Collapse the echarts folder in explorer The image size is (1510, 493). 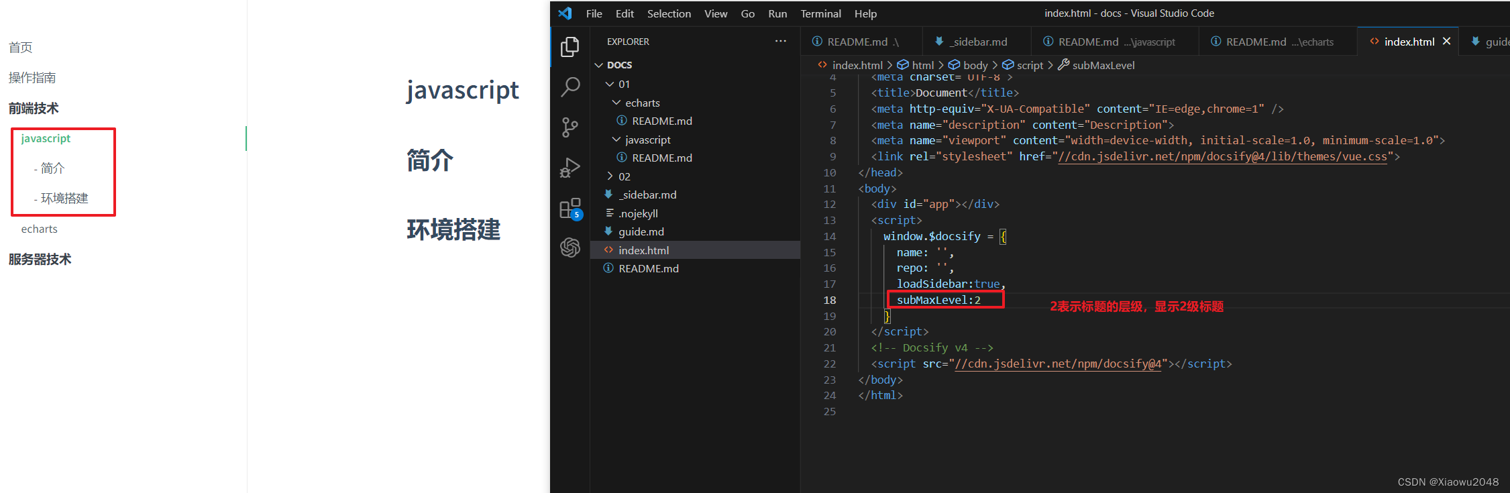pyautogui.click(x=616, y=103)
